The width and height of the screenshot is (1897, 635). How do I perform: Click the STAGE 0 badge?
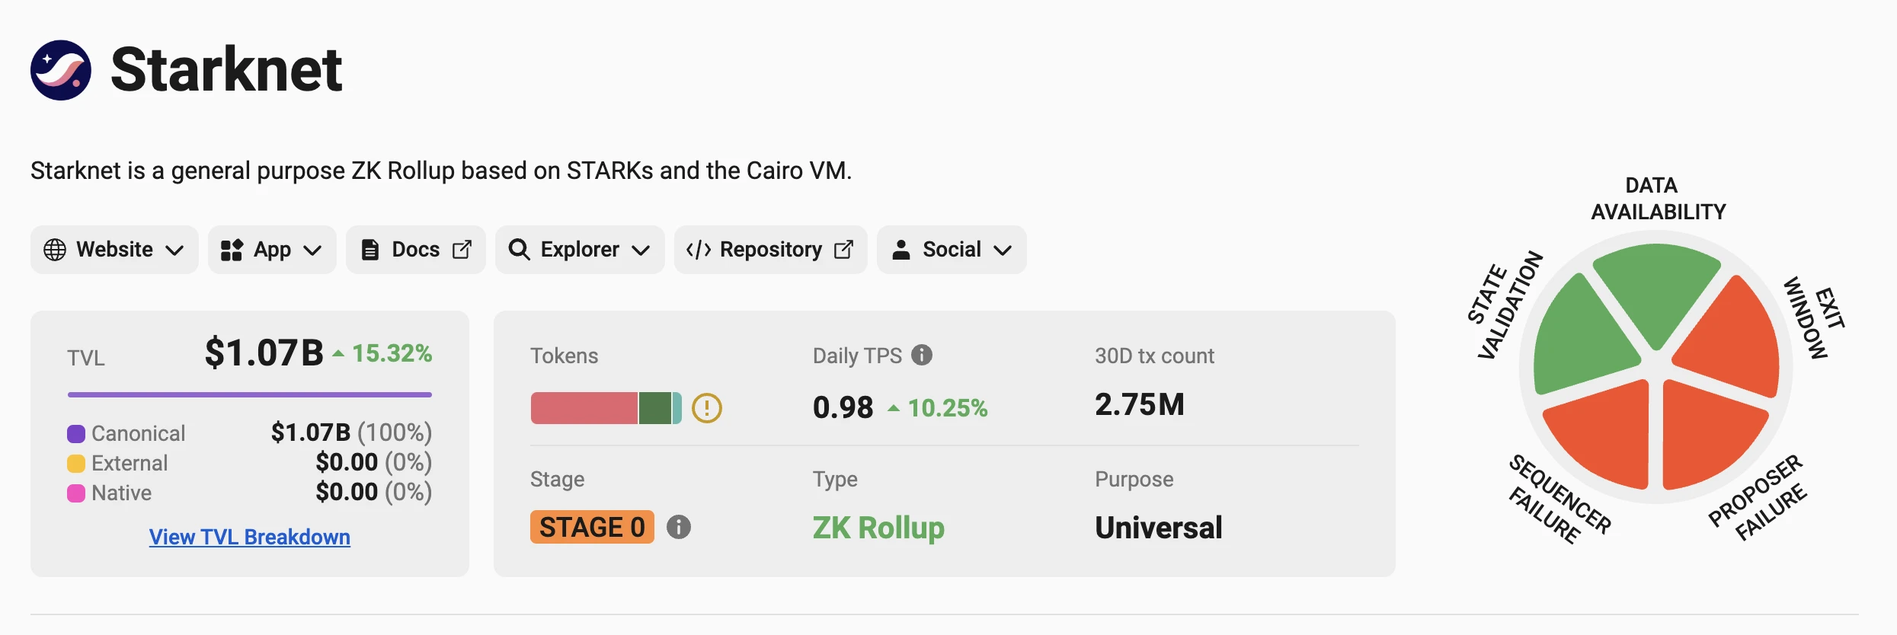(x=592, y=527)
